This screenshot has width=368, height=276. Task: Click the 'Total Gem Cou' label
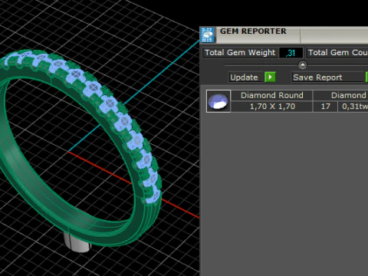337,53
